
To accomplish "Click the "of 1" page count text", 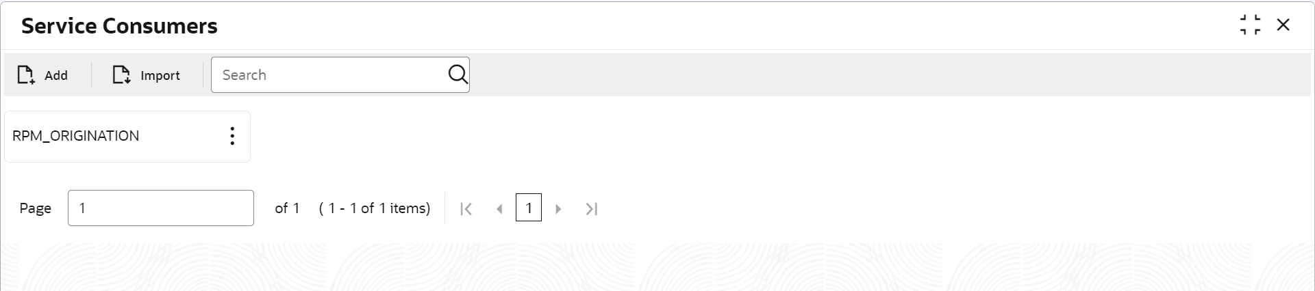I will tap(287, 208).
